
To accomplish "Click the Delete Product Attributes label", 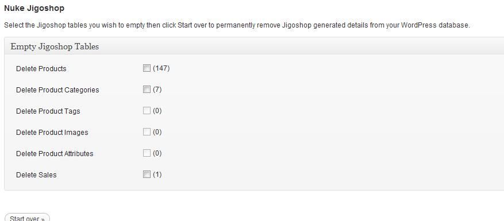I will pyautogui.click(x=55, y=153).
